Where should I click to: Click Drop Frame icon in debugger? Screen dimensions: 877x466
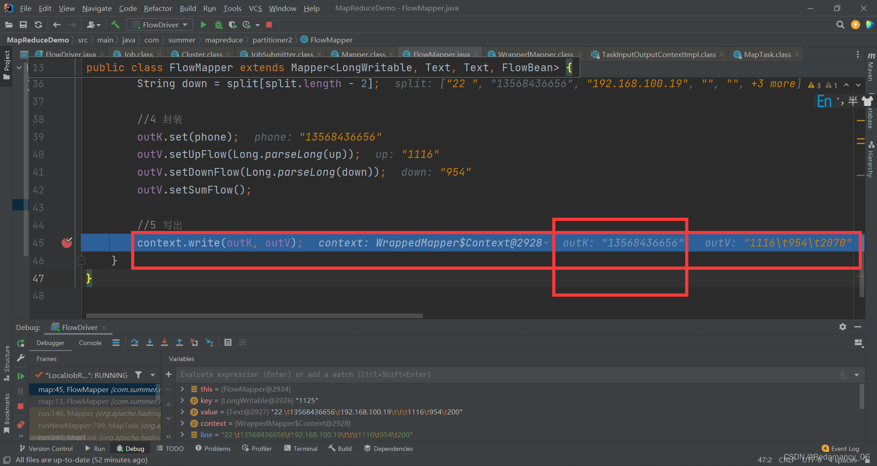click(x=194, y=342)
